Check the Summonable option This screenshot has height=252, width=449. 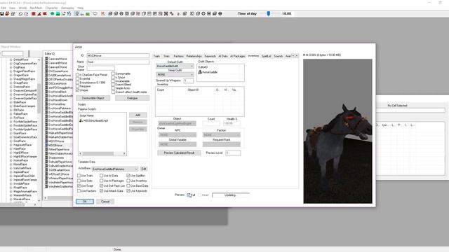click(113, 73)
